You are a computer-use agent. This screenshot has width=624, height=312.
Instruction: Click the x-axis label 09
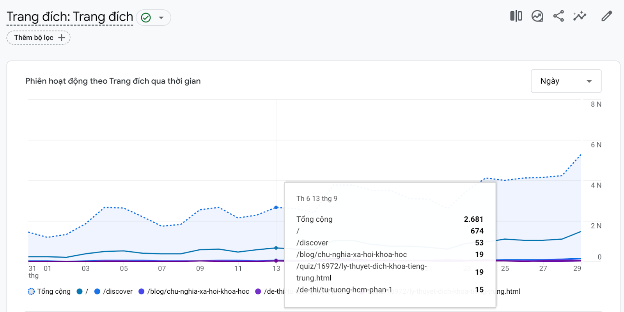point(200,268)
